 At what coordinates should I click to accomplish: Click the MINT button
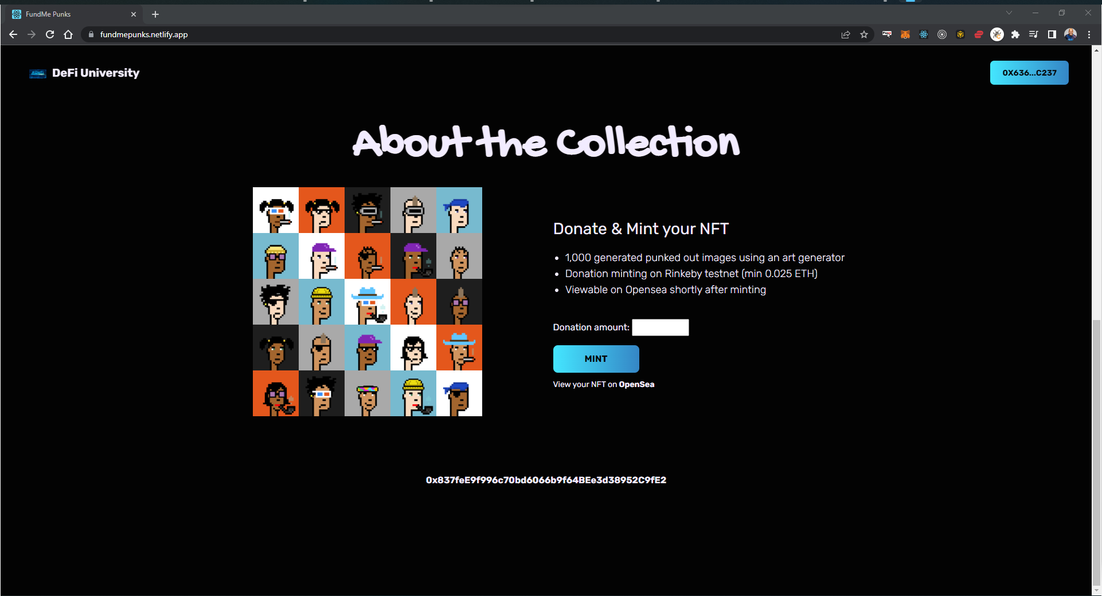(596, 359)
